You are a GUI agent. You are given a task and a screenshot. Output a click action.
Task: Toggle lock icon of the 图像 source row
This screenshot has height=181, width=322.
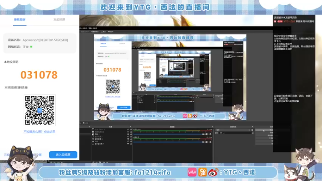131,134
